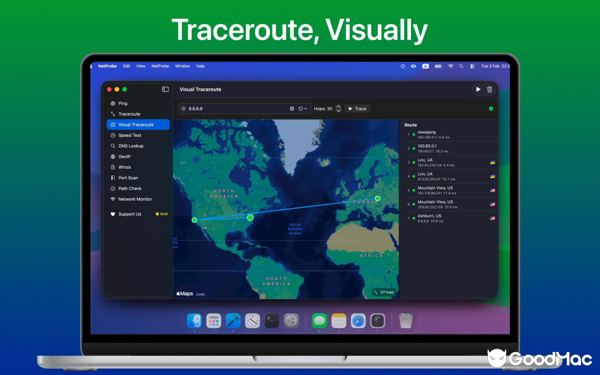600x375 pixels.
Task: Click the Wi-Fi menu bar icon
Action: coord(450,66)
